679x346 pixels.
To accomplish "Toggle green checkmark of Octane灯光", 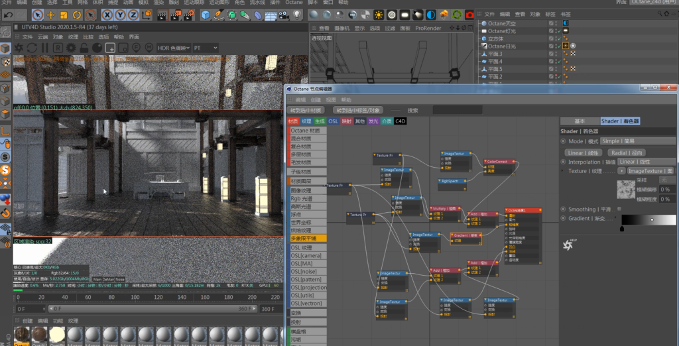I will (559, 31).
